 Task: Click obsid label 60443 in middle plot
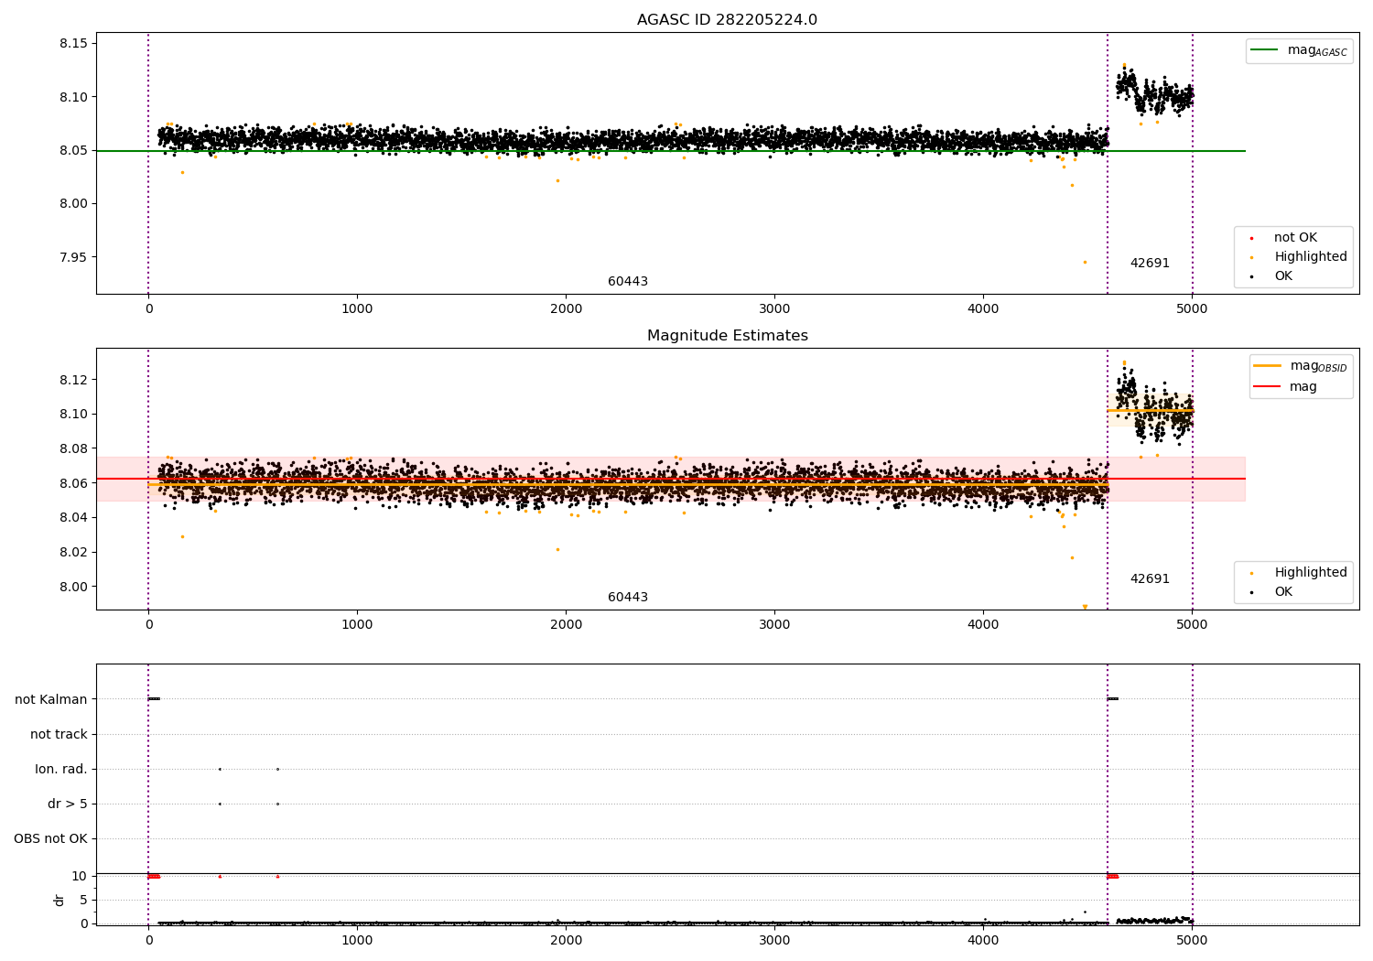[628, 598]
